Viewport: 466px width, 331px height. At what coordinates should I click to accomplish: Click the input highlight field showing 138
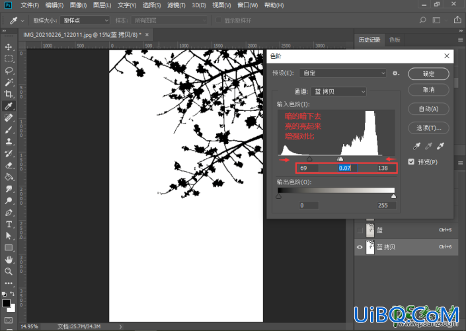[x=387, y=168]
